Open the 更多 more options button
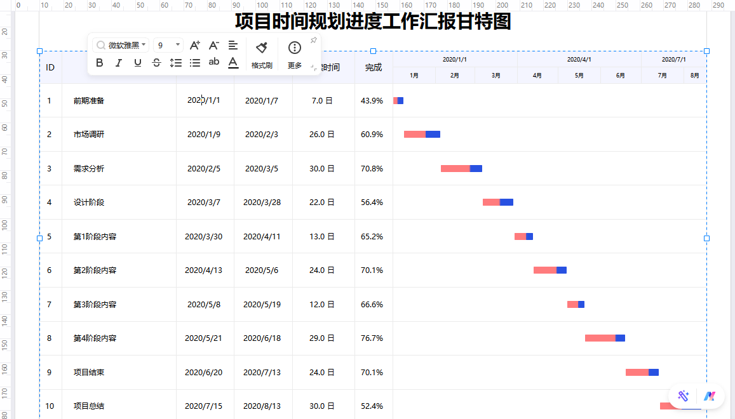Viewport: 735px width, 419px height. [x=294, y=55]
